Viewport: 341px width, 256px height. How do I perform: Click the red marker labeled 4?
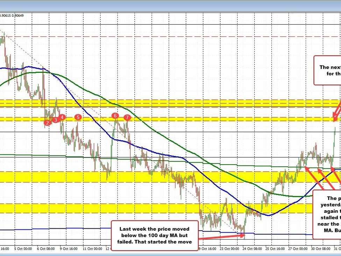click(x=62, y=117)
